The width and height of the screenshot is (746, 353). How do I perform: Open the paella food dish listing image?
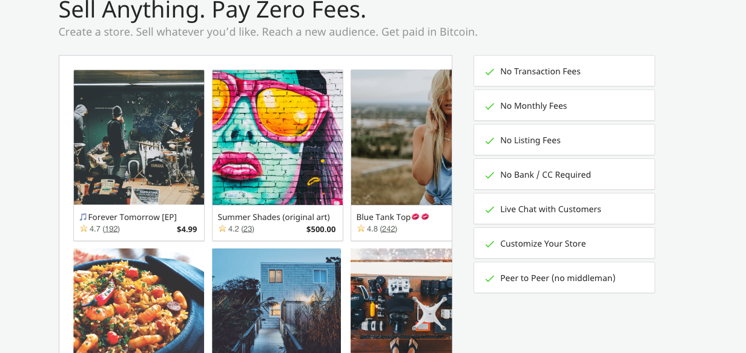coord(139,300)
